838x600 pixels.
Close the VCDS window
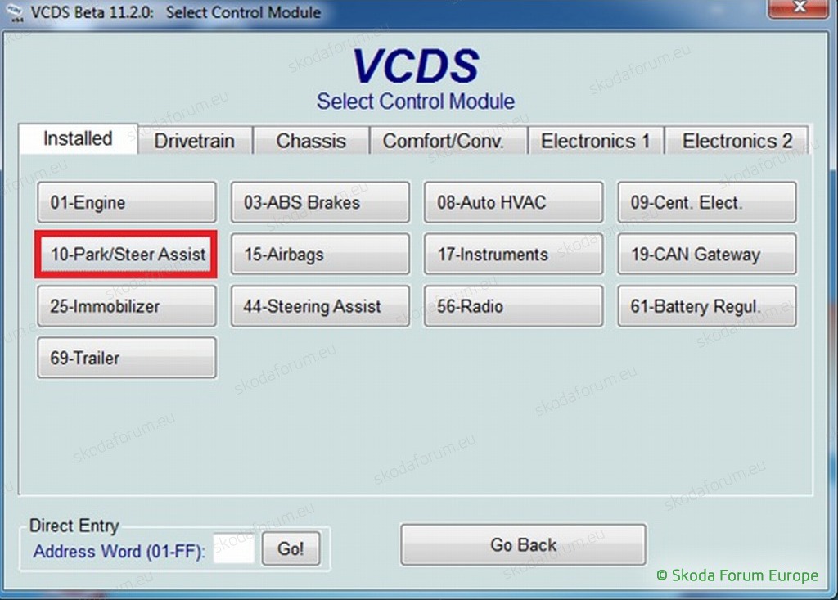[x=800, y=8]
